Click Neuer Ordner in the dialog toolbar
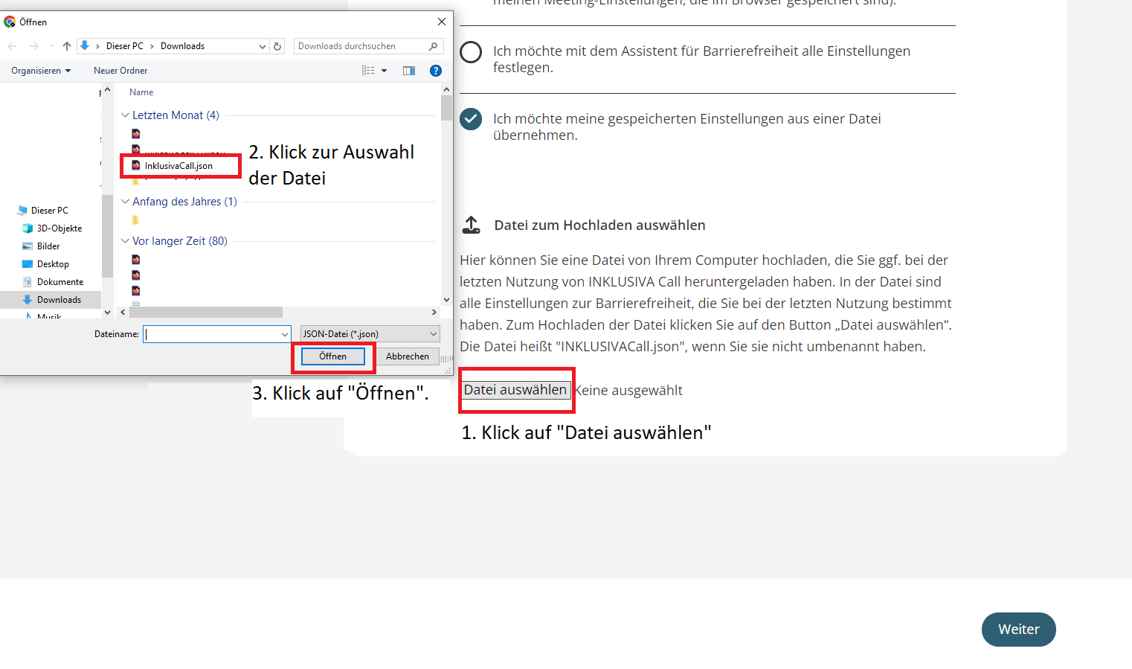 tap(120, 71)
